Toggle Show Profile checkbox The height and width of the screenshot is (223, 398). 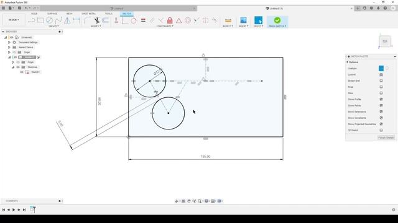tap(381, 99)
